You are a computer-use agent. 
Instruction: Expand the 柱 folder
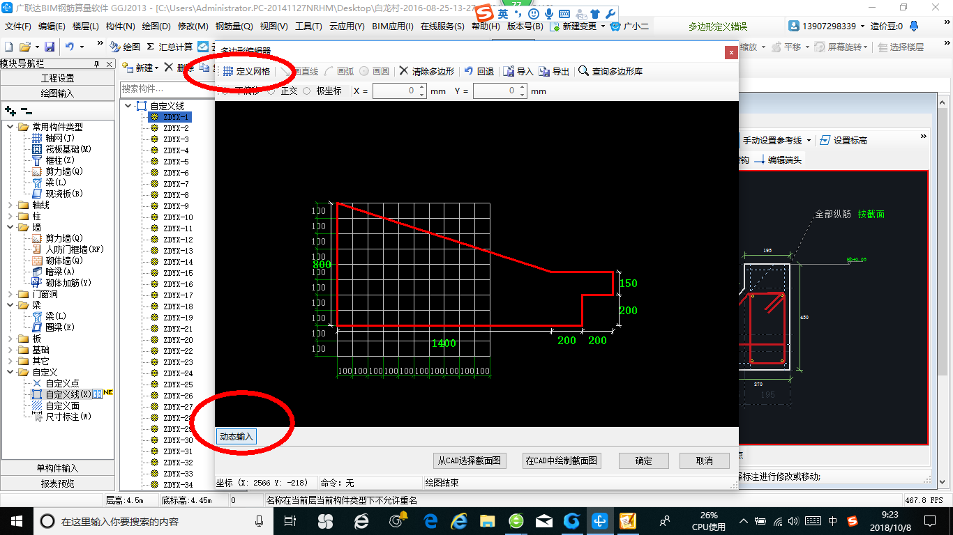[10, 216]
